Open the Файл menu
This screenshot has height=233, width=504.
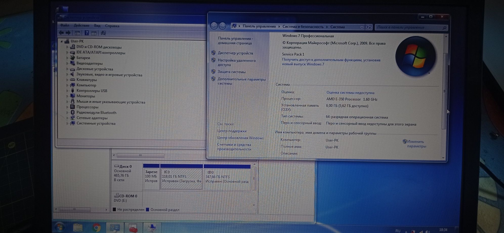pyautogui.click(x=65, y=25)
